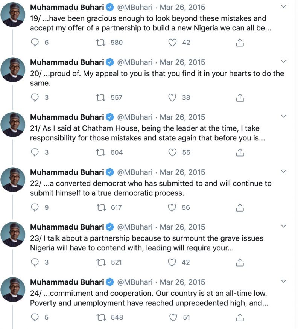Retweet the tweet with 580 retweets
Screen dimensions: 301x329
(101, 43)
